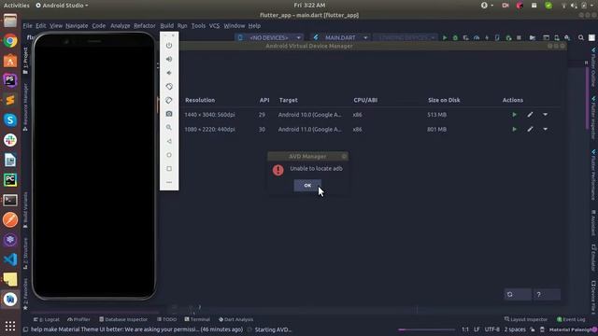Open the Edit menu
The width and height of the screenshot is (598, 336).
[41, 26]
